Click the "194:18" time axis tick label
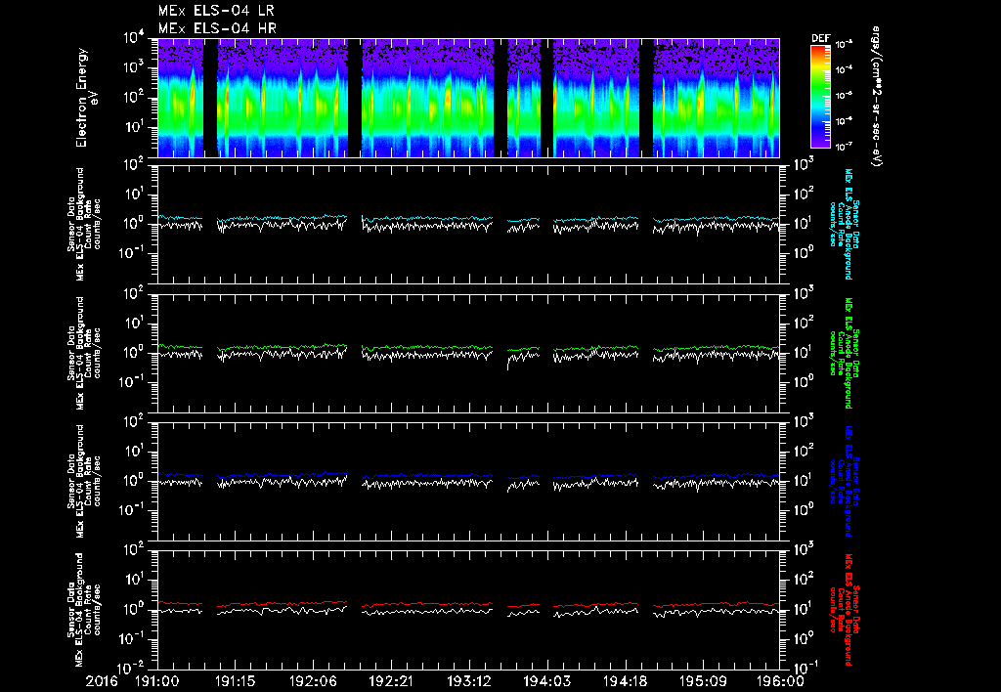This screenshot has width=1001, height=692. pyautogui.click(x=625, y=681)
